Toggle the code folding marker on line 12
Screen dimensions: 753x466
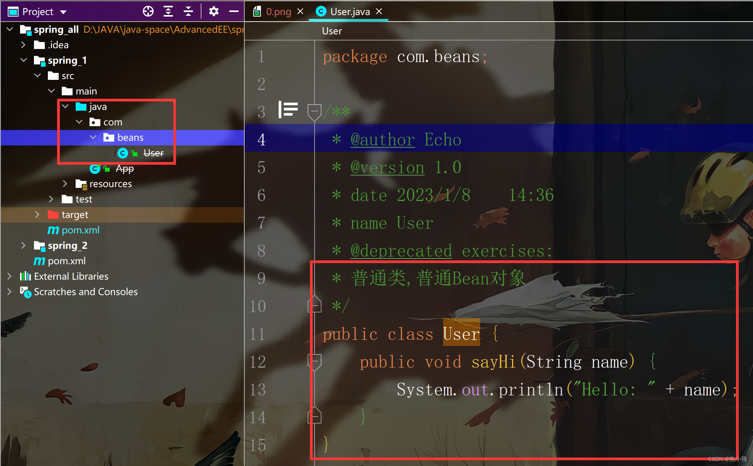pyautogui.click(x=314, y=361)
